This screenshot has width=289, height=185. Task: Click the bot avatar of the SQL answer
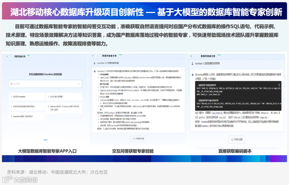193,75
